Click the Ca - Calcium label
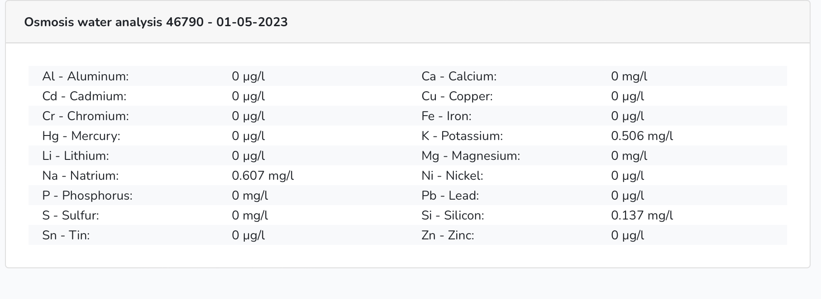 coord(459,76)
